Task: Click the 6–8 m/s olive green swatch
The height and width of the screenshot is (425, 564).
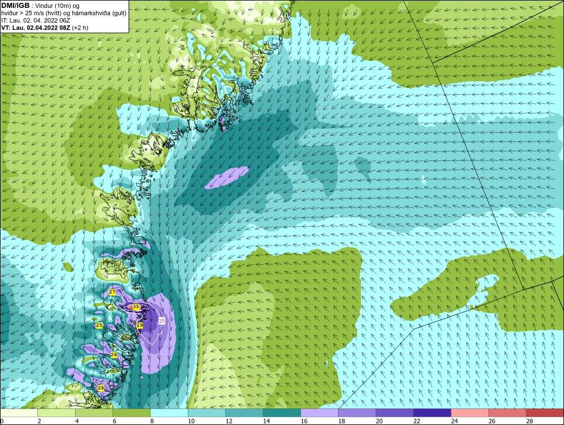Action: pos(131,413)
